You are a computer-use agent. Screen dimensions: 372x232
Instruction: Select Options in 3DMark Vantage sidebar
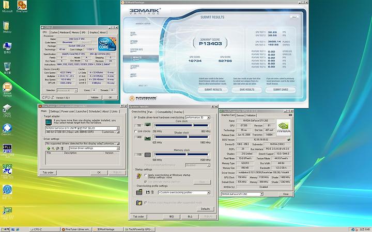pyautogui.click(x=134, y=41)
